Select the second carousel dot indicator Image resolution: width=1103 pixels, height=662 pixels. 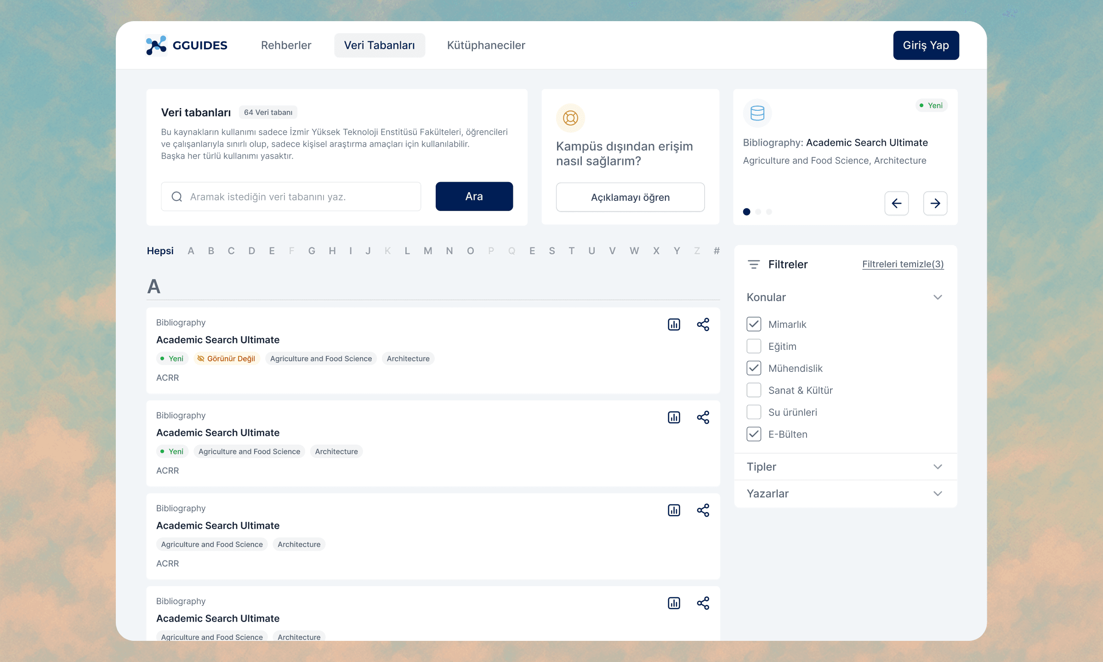758,212
